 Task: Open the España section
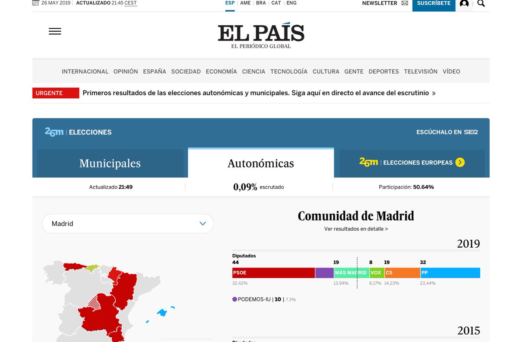pos(154,71)
